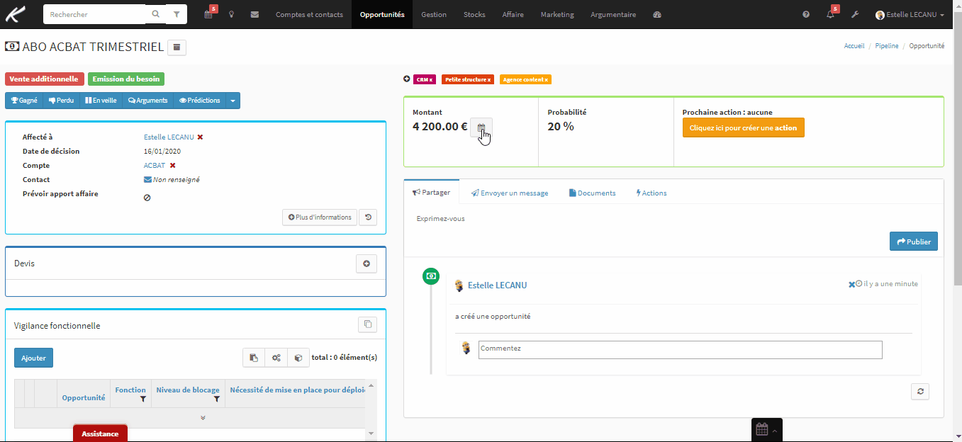Open the Argumentaire menu

pyautogui.click(x=613, y=14)
